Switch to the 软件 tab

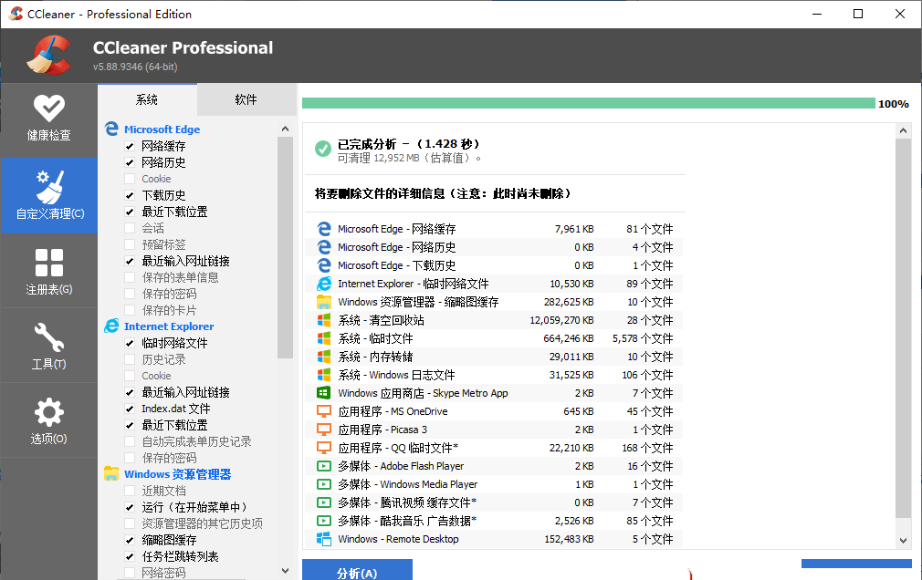[246, 99]
